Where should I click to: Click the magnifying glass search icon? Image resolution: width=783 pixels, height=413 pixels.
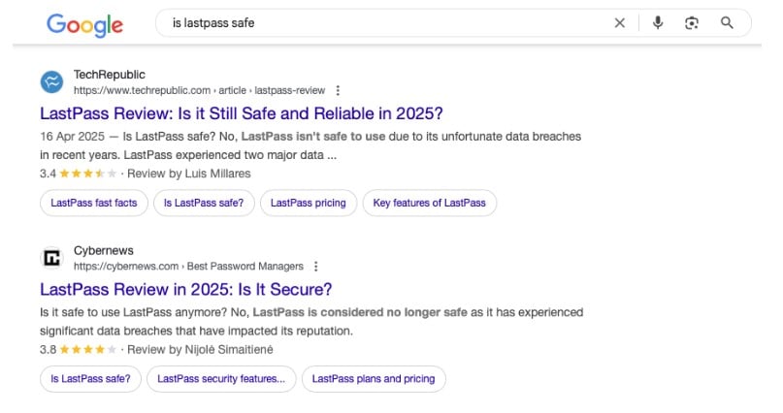coord(727,23)
